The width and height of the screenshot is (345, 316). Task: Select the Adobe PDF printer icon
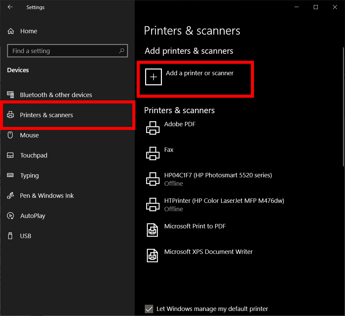(153, 128)
